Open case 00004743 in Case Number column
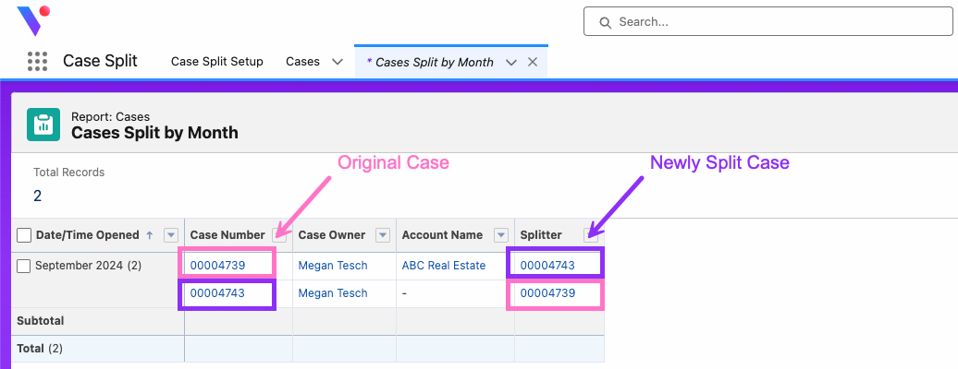Image resolution: width=958 pixels, height=369 pixels. [217, 293]
